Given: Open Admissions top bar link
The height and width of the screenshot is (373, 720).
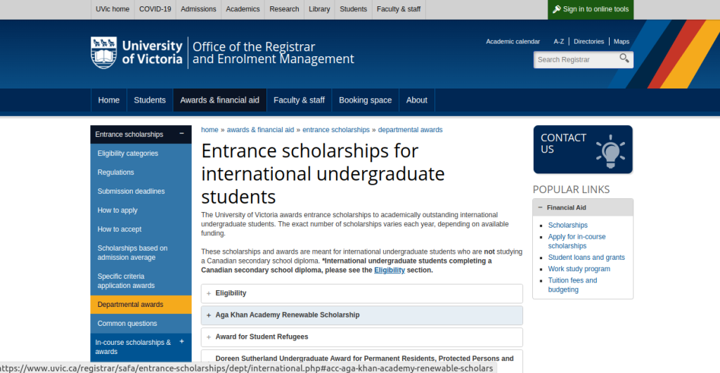Looking at the screenshot, I should 198,9.
